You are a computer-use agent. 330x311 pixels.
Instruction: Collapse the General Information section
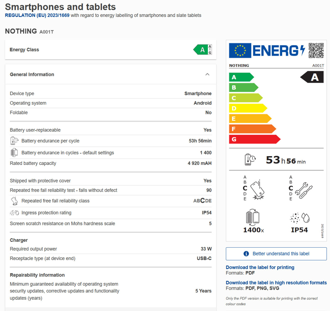[x=207, y=75]
